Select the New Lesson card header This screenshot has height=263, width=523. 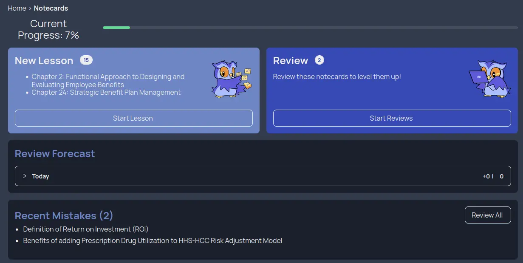(44, 60)
